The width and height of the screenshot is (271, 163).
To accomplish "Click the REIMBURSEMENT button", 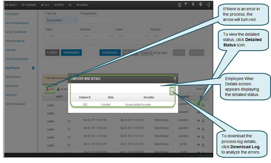I will click(71, 53).
